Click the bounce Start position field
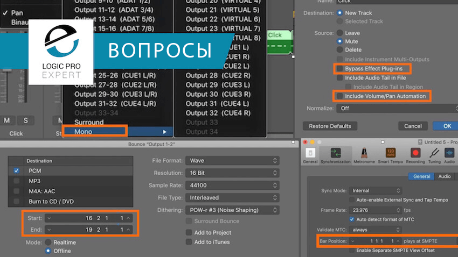 pyautogui.click(x=88, y=218)
